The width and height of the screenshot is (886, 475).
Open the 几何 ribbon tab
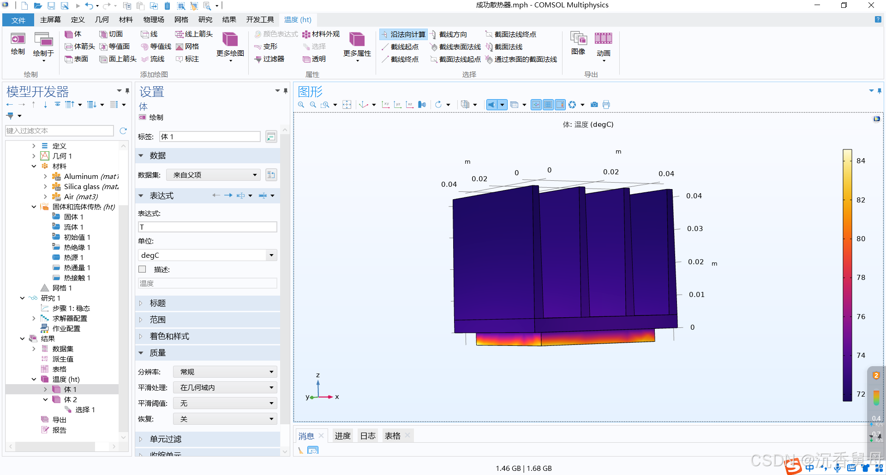pyautogui.click(x=102, y=19)
